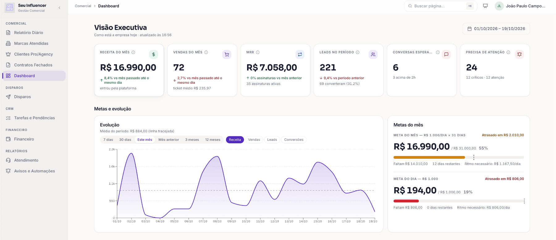Go to Marcas Atendidas
Viewport: 556px width, 240px height.
coord(34,43)
